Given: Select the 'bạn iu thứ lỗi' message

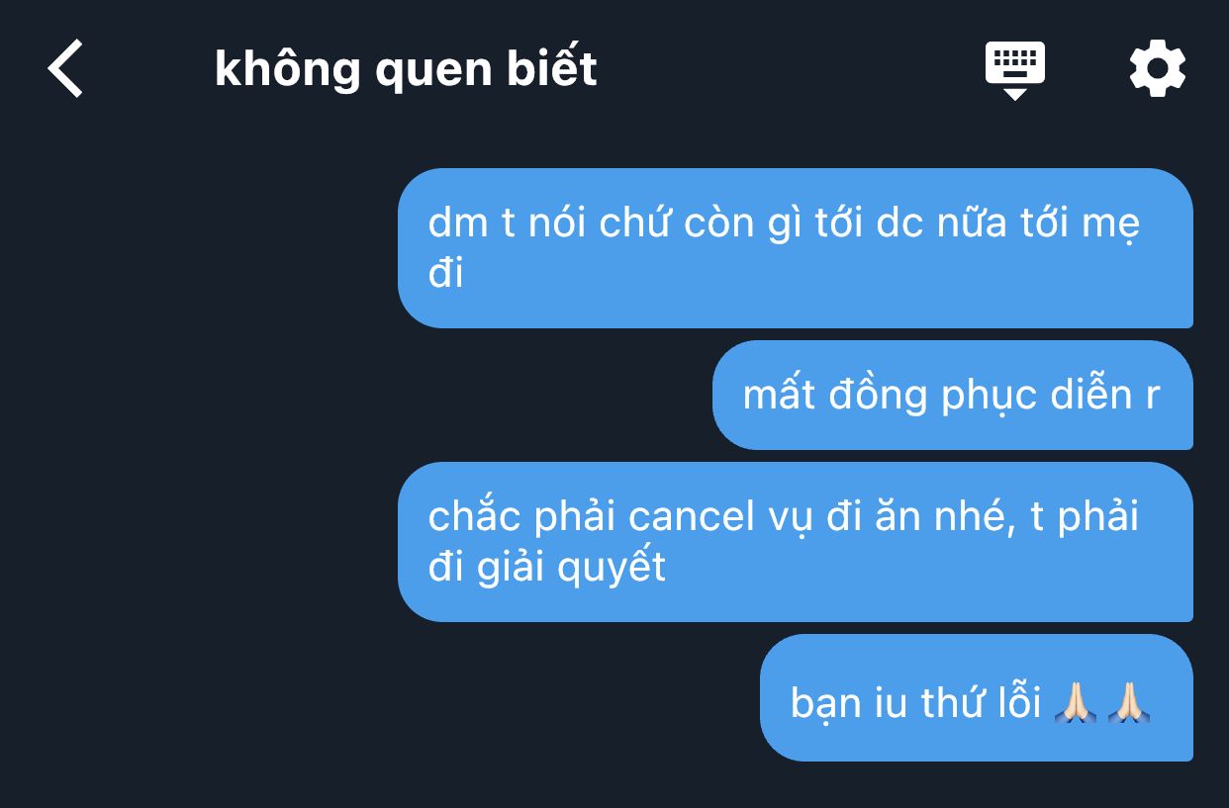Looking at the screenshot, I should pos(977,697).
